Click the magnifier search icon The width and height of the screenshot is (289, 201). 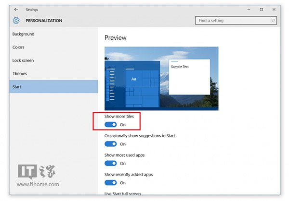[273, 21]
